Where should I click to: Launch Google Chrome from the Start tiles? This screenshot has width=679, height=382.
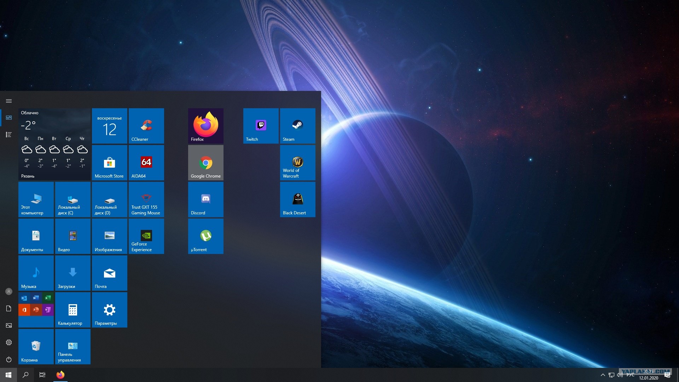[206, 163]
